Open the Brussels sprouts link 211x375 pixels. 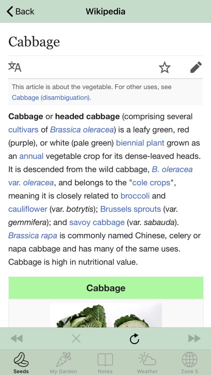[130, 209]
